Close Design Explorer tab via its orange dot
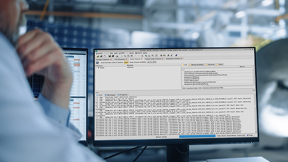The height and width of the screenshot is (162, 288). [111, 59]
